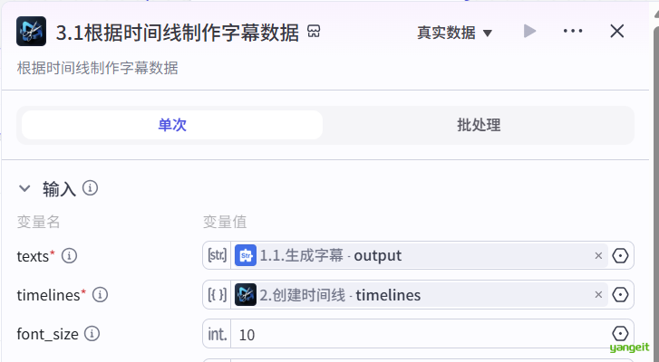Switch to the 批处理 tab

[479, 125]
